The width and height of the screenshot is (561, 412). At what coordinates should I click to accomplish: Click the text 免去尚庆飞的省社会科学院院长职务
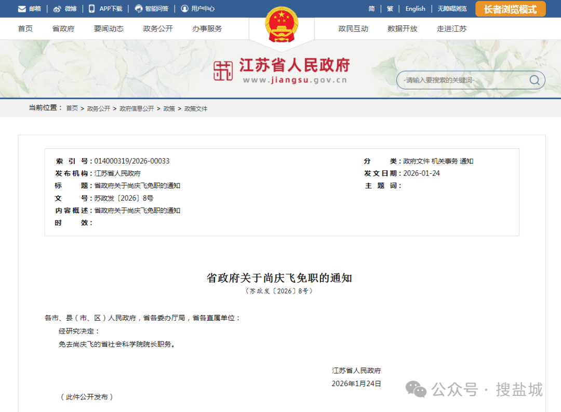click(117, 344)
